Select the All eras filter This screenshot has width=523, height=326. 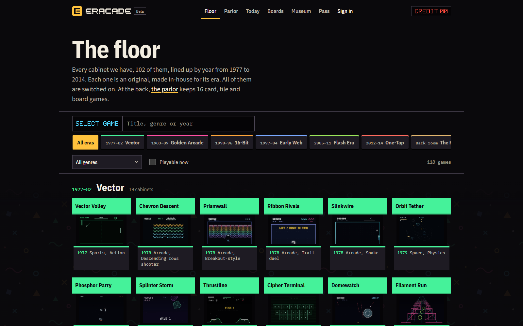point(86,142)
